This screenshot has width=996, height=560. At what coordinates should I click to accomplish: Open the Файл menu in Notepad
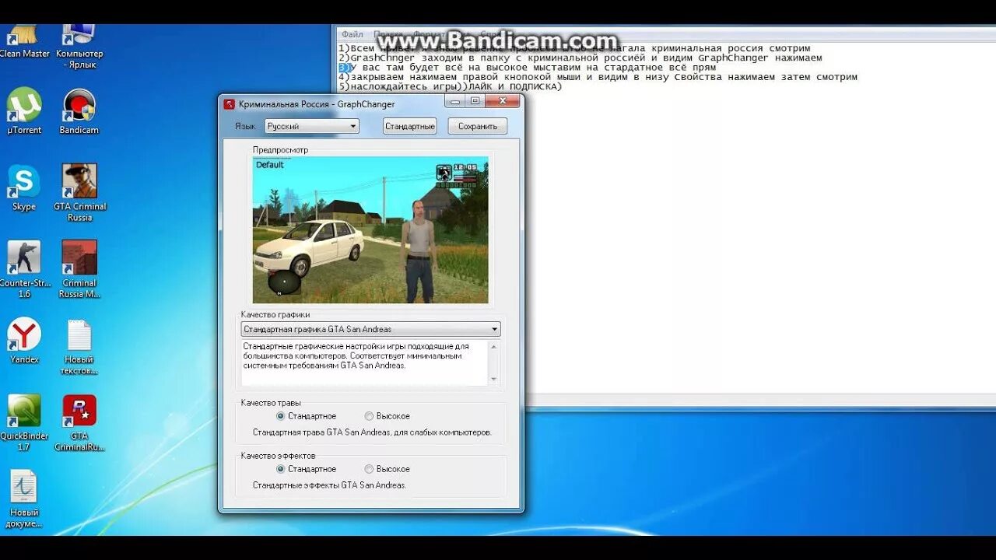coord(352,34)
